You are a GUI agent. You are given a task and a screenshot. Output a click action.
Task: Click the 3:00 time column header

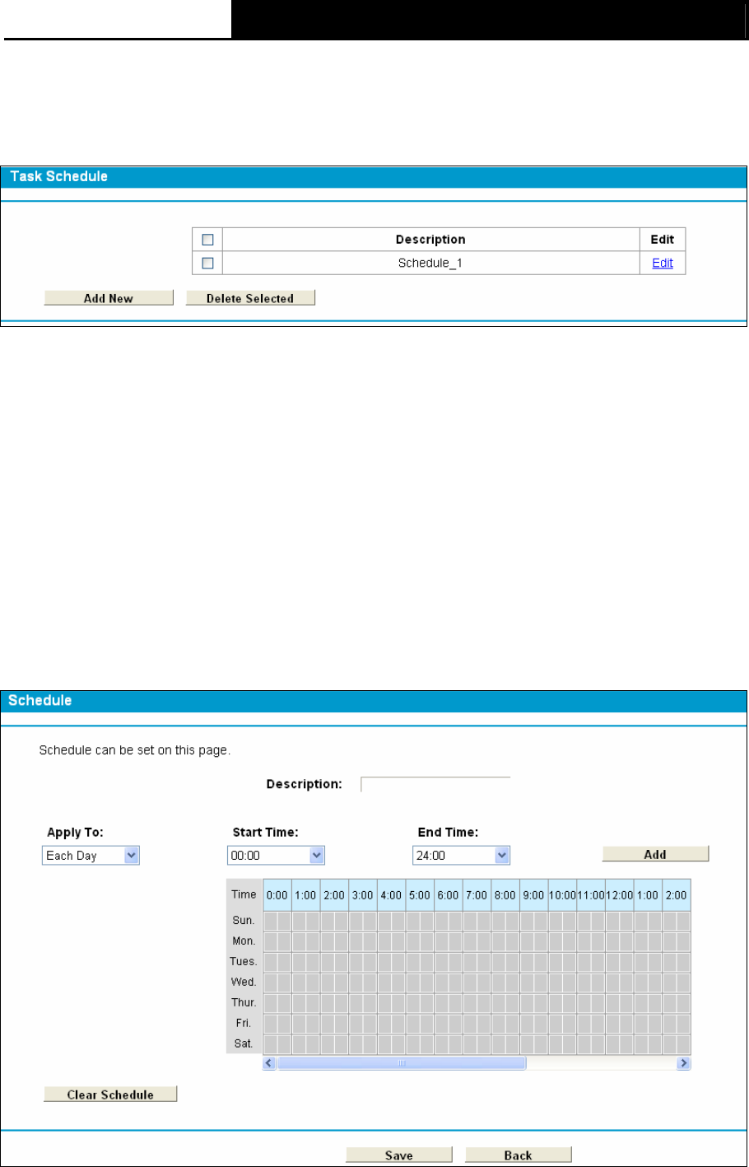363,895
